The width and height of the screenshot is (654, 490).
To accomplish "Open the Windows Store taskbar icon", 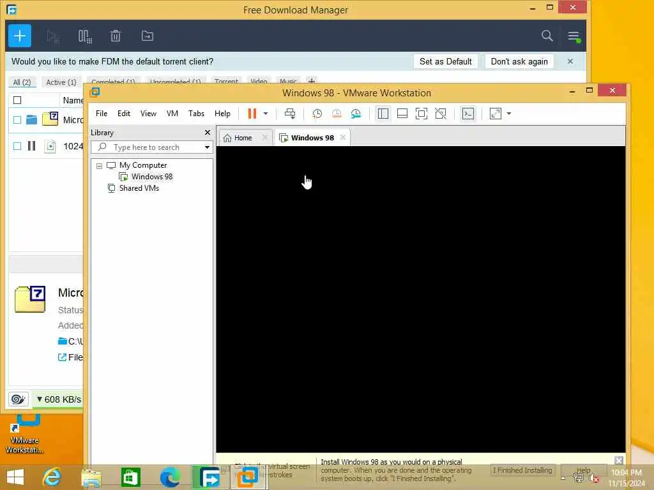I will pyautogui.click(x=130, y=477).
